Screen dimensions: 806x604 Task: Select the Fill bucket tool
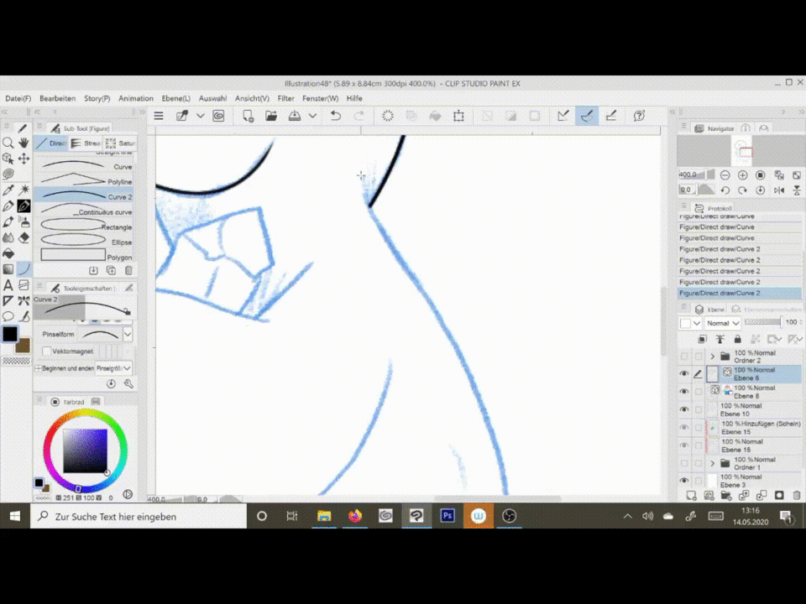(x=8, y=253)
